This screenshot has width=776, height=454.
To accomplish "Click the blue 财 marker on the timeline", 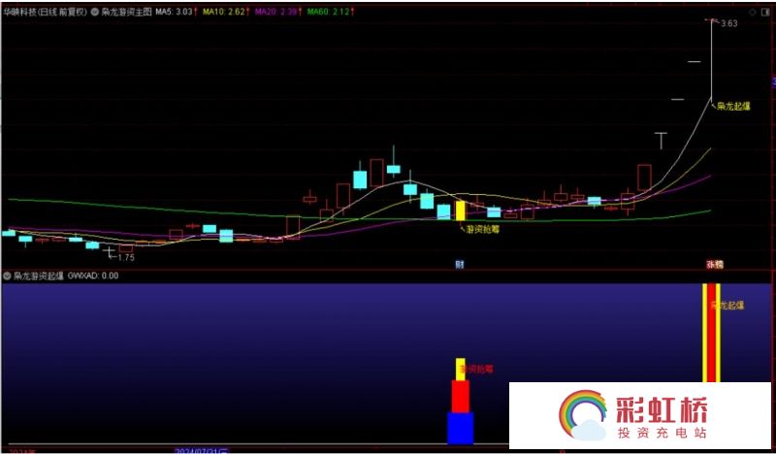I will point(460,264).
